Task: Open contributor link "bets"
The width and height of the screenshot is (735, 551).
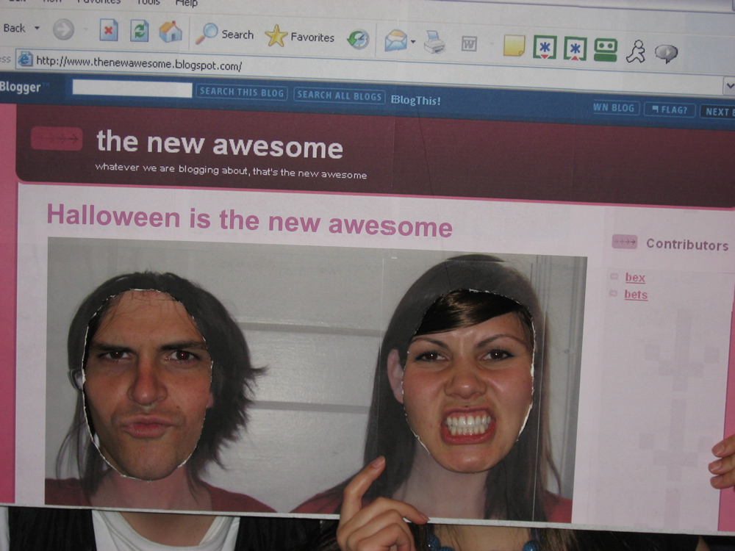Action: (x=636, y=295)
